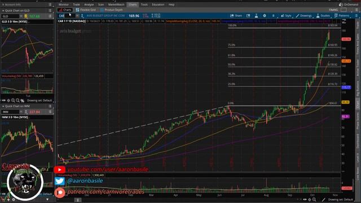Toggle OnDemand mode
The height and width of the screenshot is (203, 361).
(349, 5)
